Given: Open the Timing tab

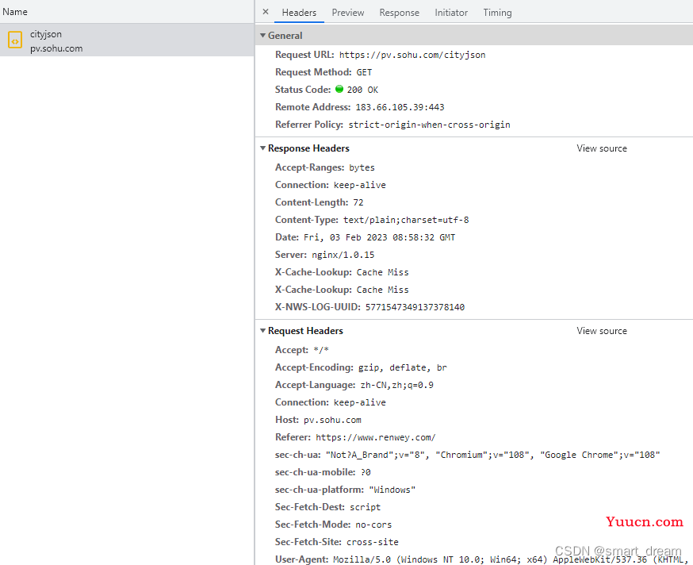Looking at the screenshot, I should pyautogui.click(x=497, y=13).
